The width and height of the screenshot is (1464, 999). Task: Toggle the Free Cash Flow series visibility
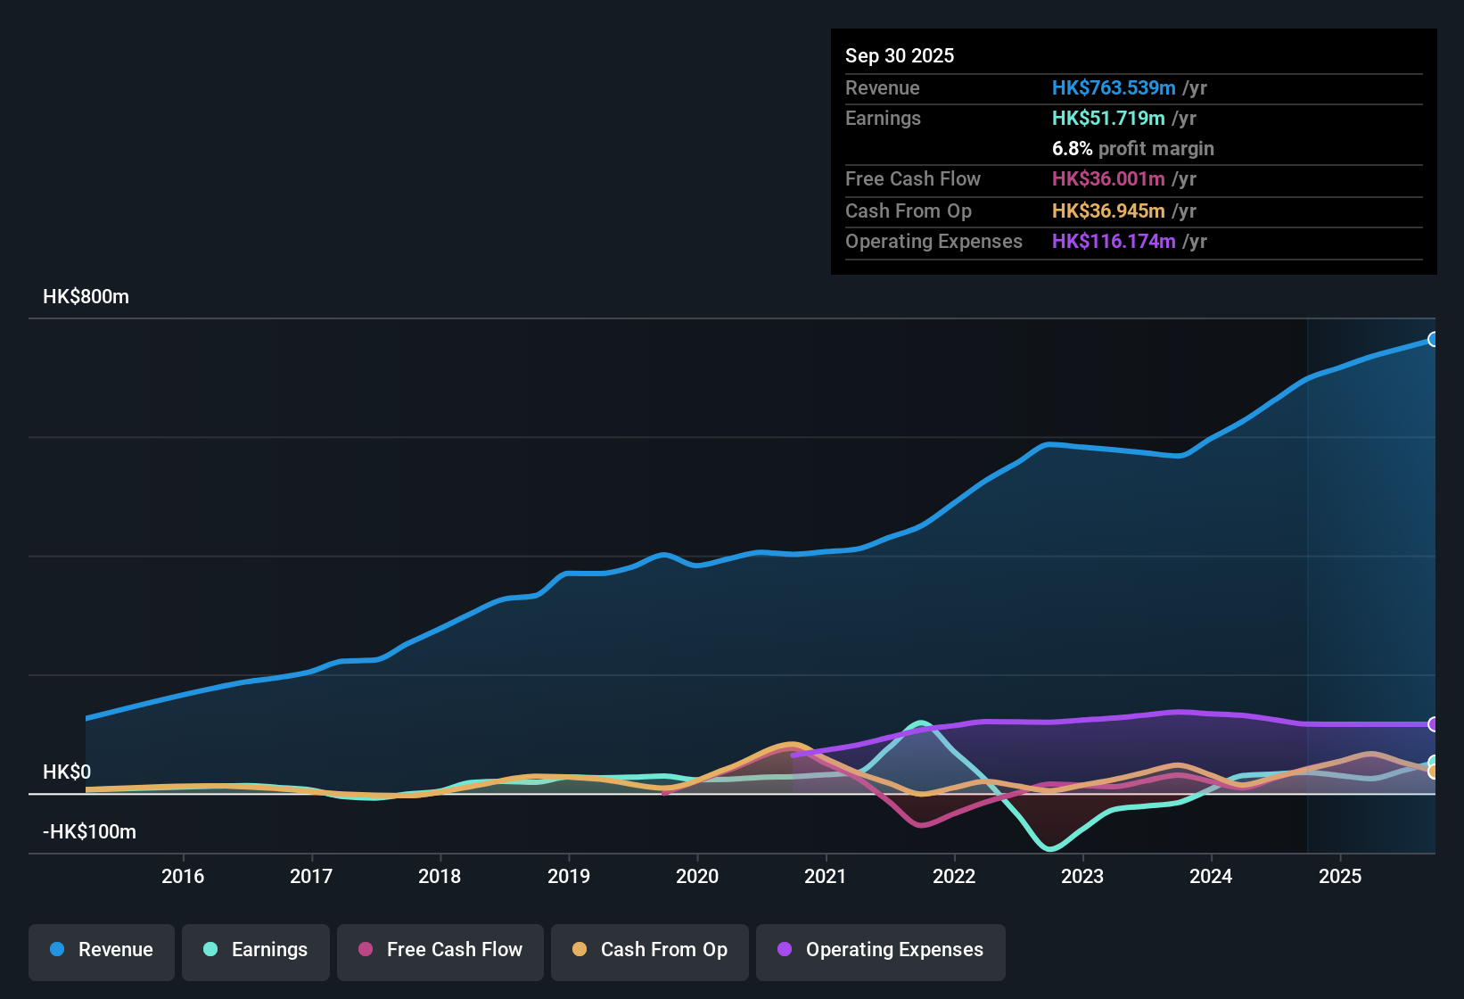pos(440,950)
